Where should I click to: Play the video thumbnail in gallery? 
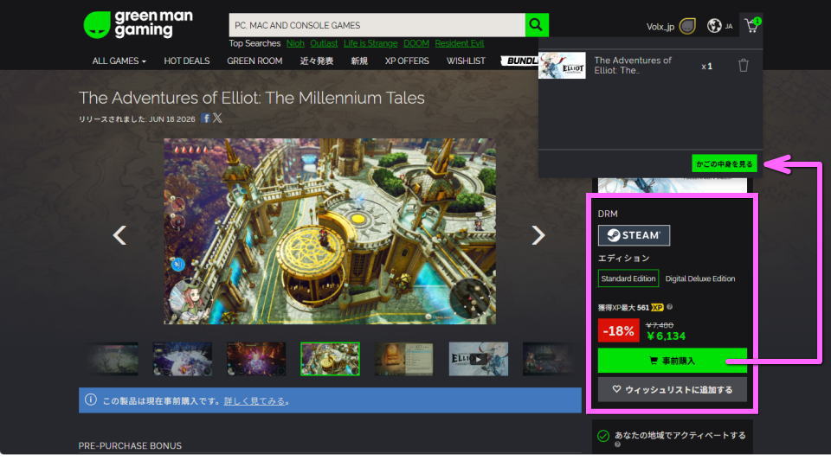pyautogui.click(x=478, y=359)
